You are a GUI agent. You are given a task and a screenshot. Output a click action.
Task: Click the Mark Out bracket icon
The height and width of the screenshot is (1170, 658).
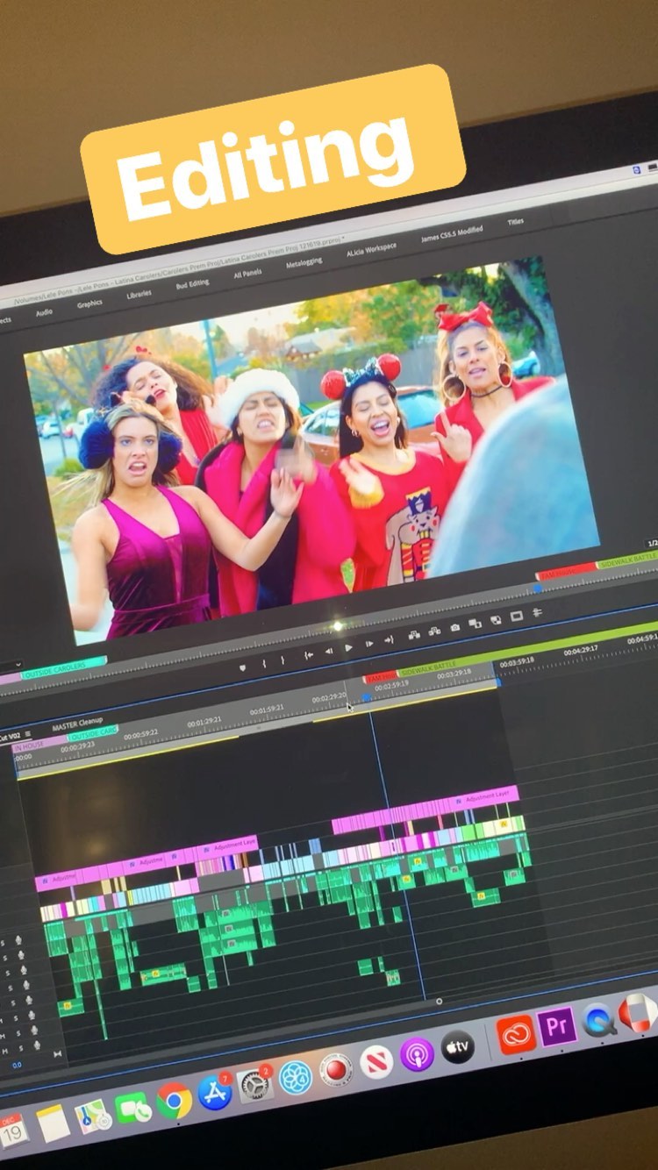click(283, 660)
